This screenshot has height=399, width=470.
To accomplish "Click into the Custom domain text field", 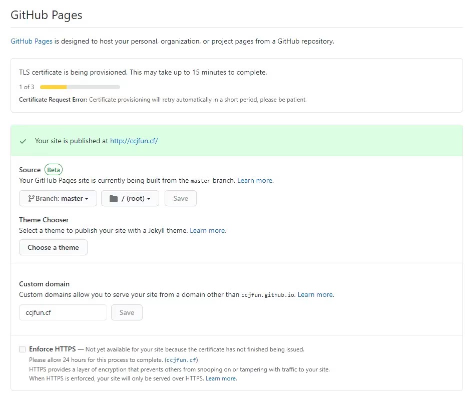I will pyautogui.click(x=63, y=312).
